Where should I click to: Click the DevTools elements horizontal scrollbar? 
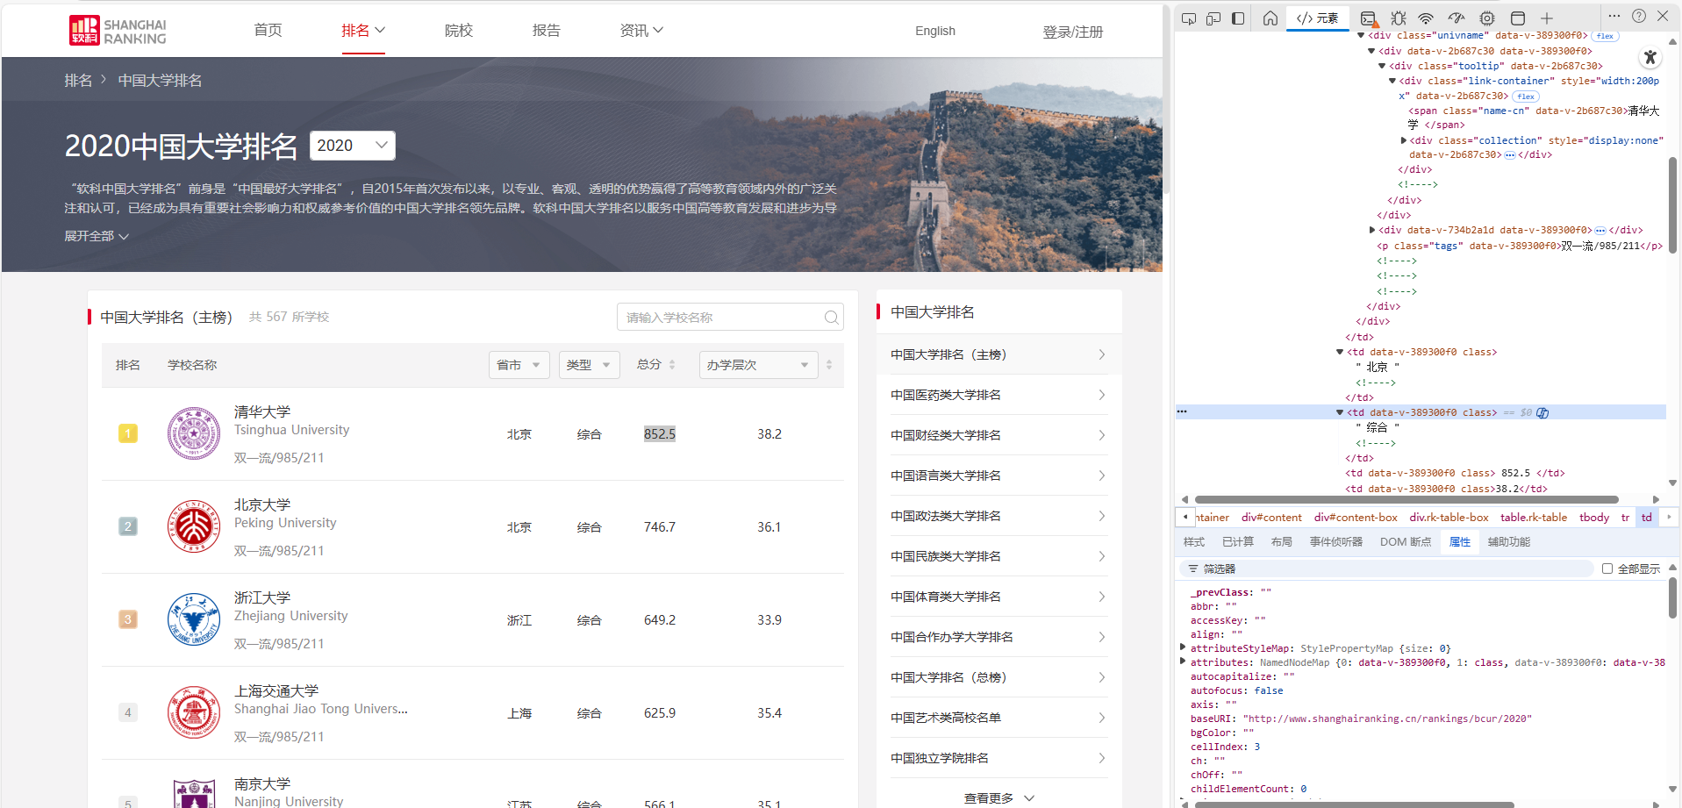pyautogui.click(x=1406, y=499)
